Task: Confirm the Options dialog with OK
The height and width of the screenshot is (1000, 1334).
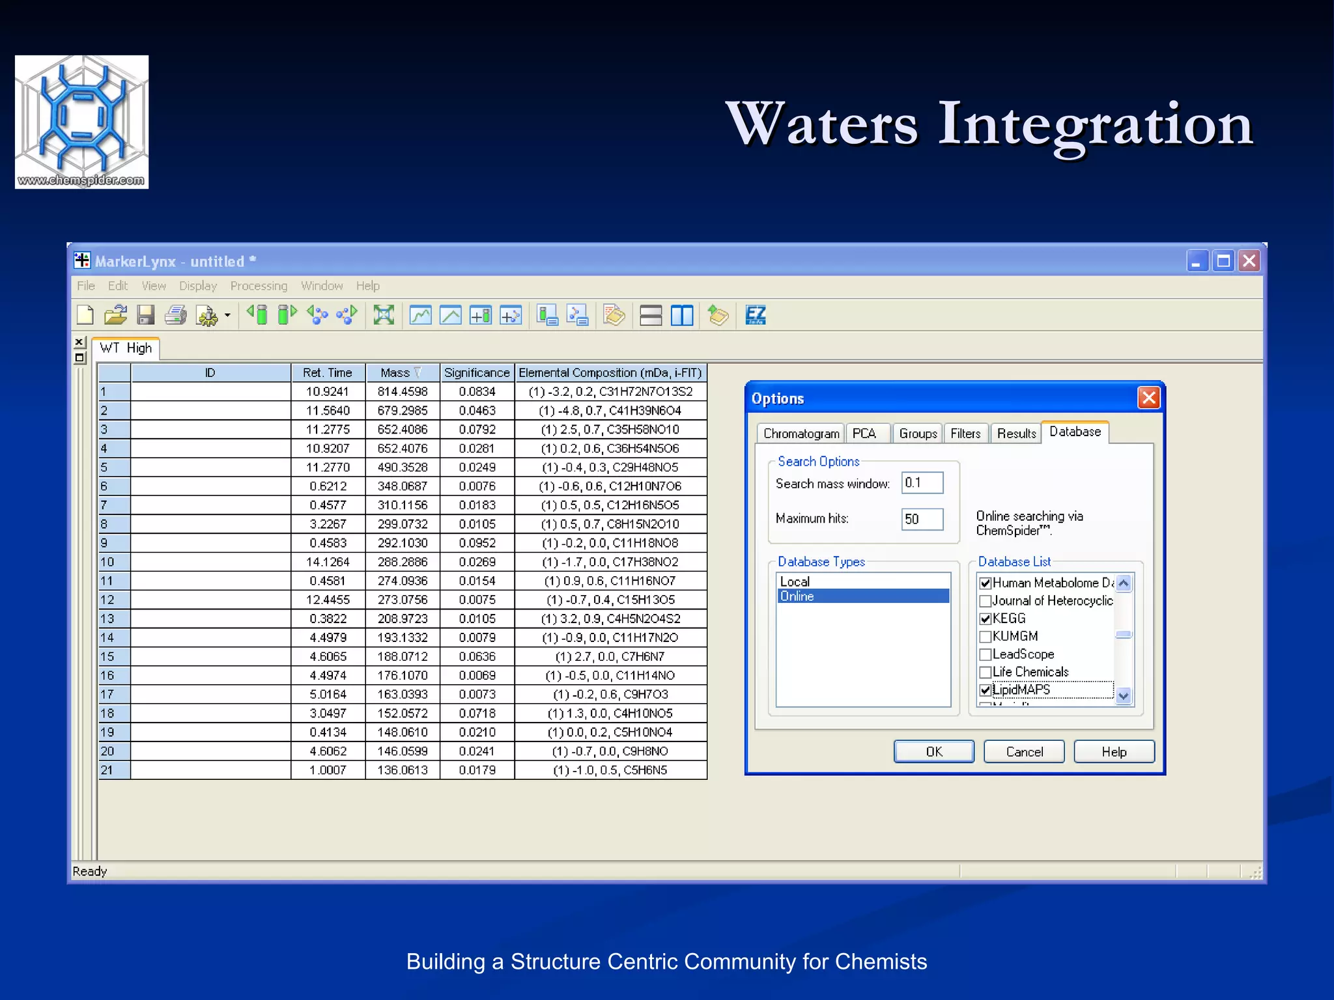Action: click(x=934, y=752)
